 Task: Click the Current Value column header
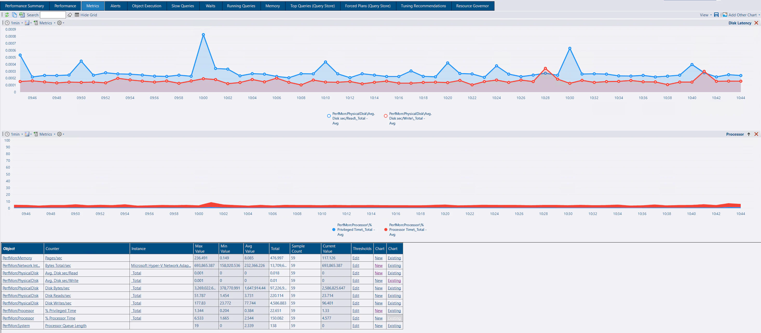336,248
